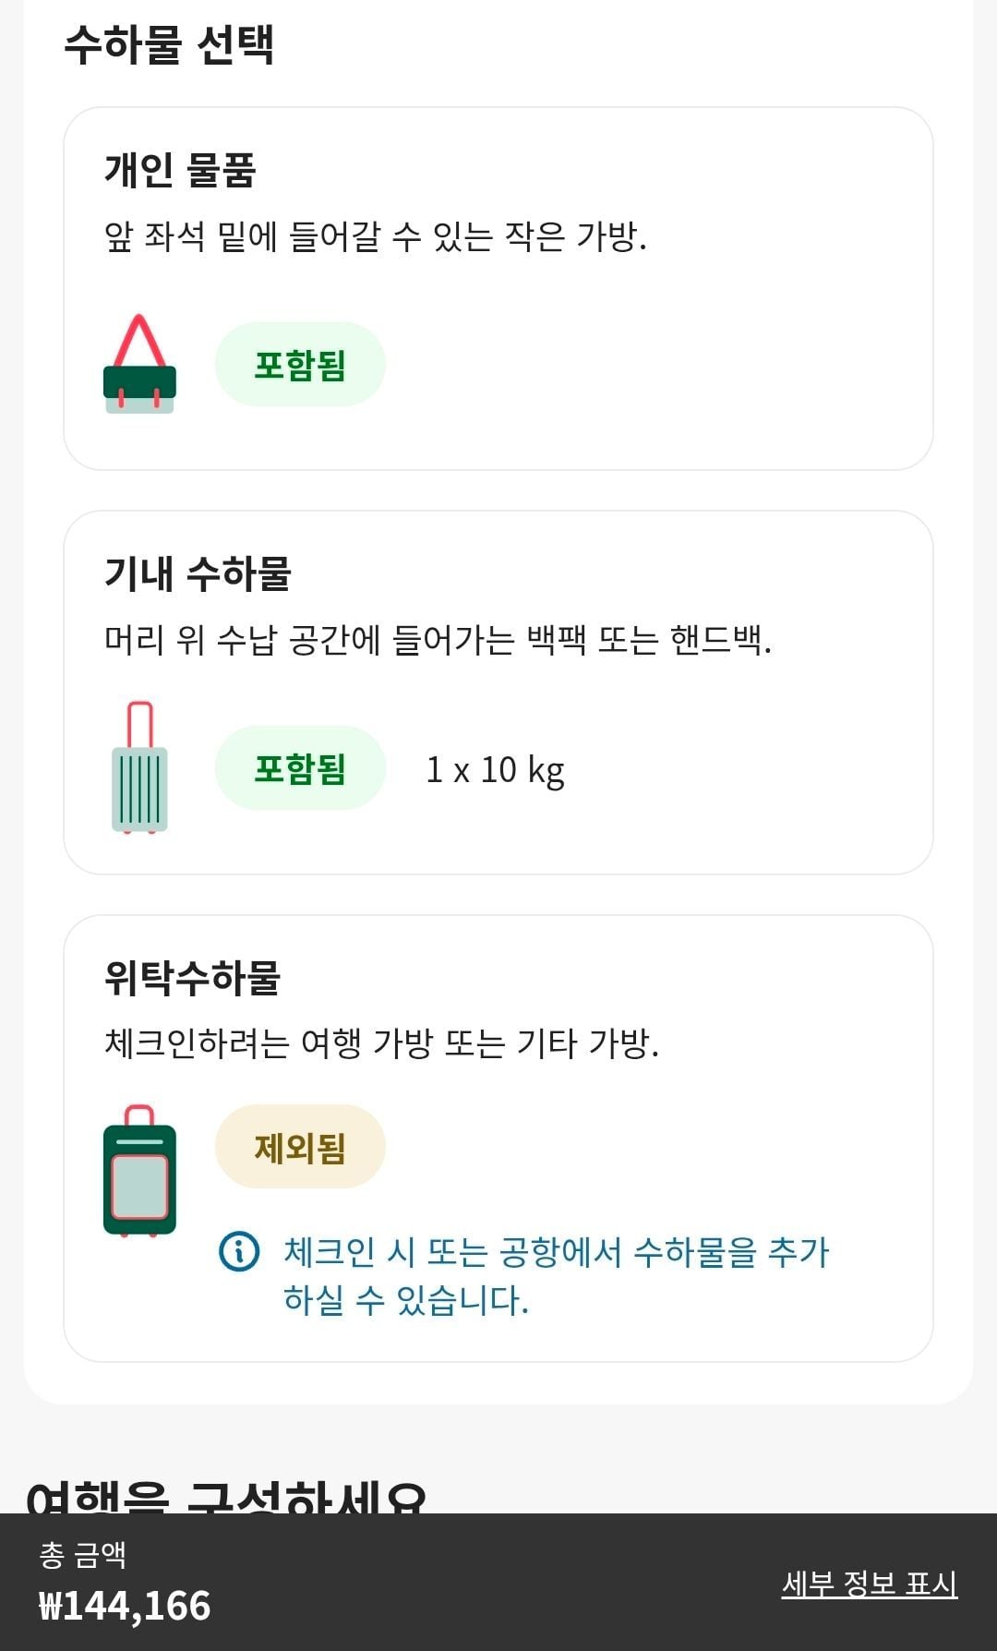Open the 세부 정보 표시 link
The image size is (997, 1651).
(x=869, y=1584)
